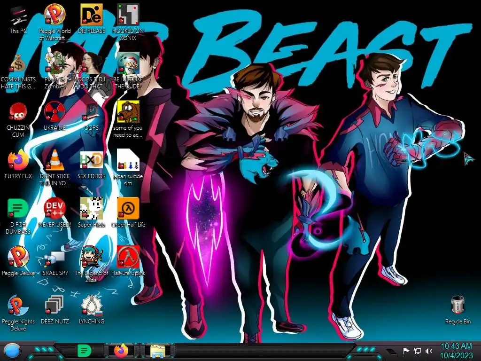Select the green speech-lines desktop icon
Viewport: 481px width, 361px height.
coord(18,209)
